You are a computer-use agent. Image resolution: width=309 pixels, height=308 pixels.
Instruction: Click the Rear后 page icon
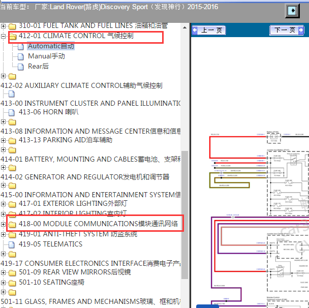click(x=21, y=67)
